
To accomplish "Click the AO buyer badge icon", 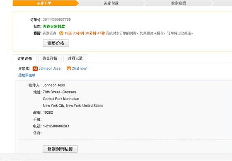I will click(35, 68).
